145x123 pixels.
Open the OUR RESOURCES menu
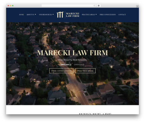[x=45, y=15]
